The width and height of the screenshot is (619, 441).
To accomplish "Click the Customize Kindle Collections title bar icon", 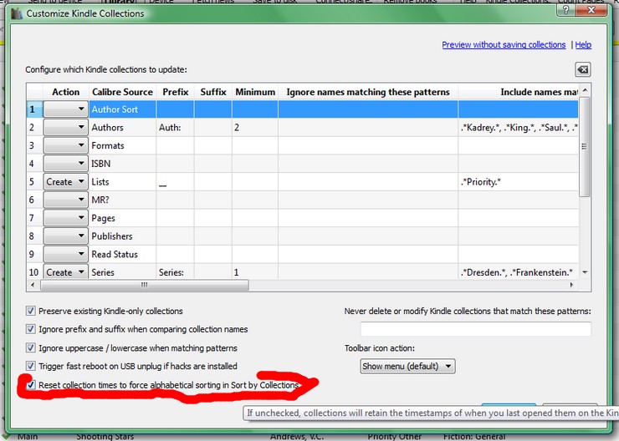I will coord(17,13).
